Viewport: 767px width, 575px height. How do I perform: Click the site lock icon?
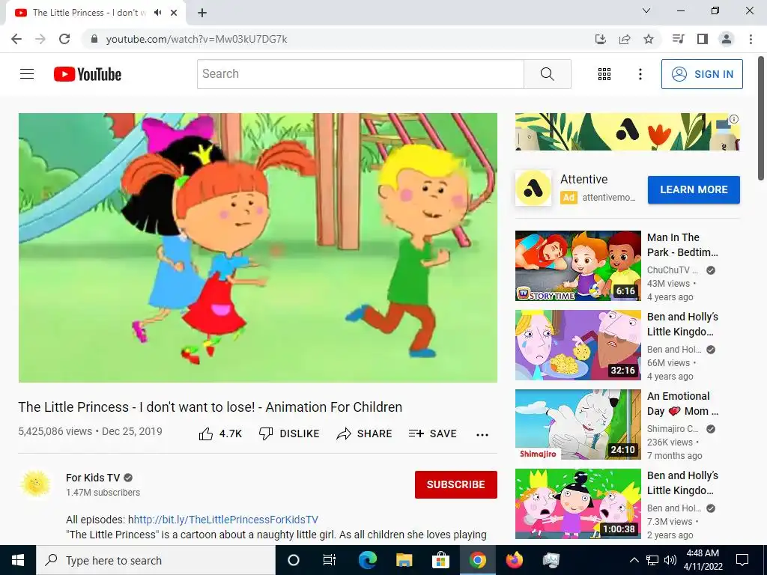(x=94, y=39)
